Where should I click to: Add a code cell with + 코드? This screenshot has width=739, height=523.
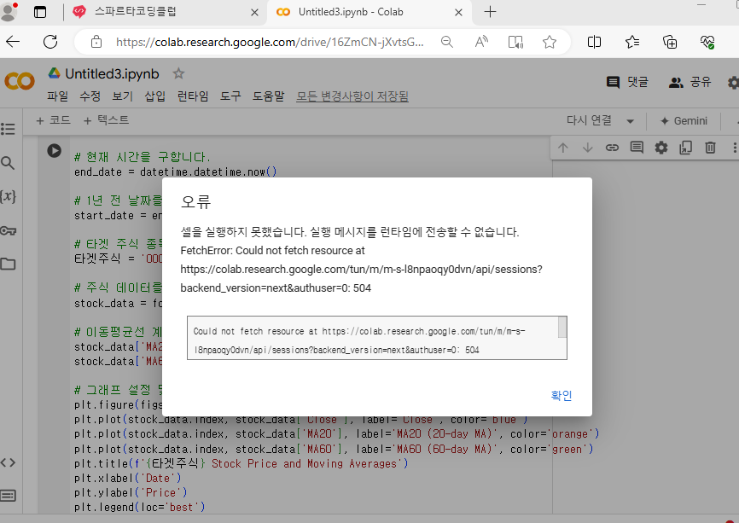click(53, 120)
